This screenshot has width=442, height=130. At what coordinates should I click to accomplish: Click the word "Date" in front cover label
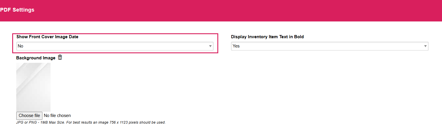click(74, 37)
